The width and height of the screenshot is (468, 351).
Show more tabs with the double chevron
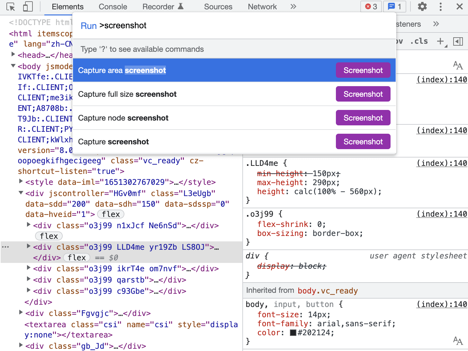click(293, 6)
